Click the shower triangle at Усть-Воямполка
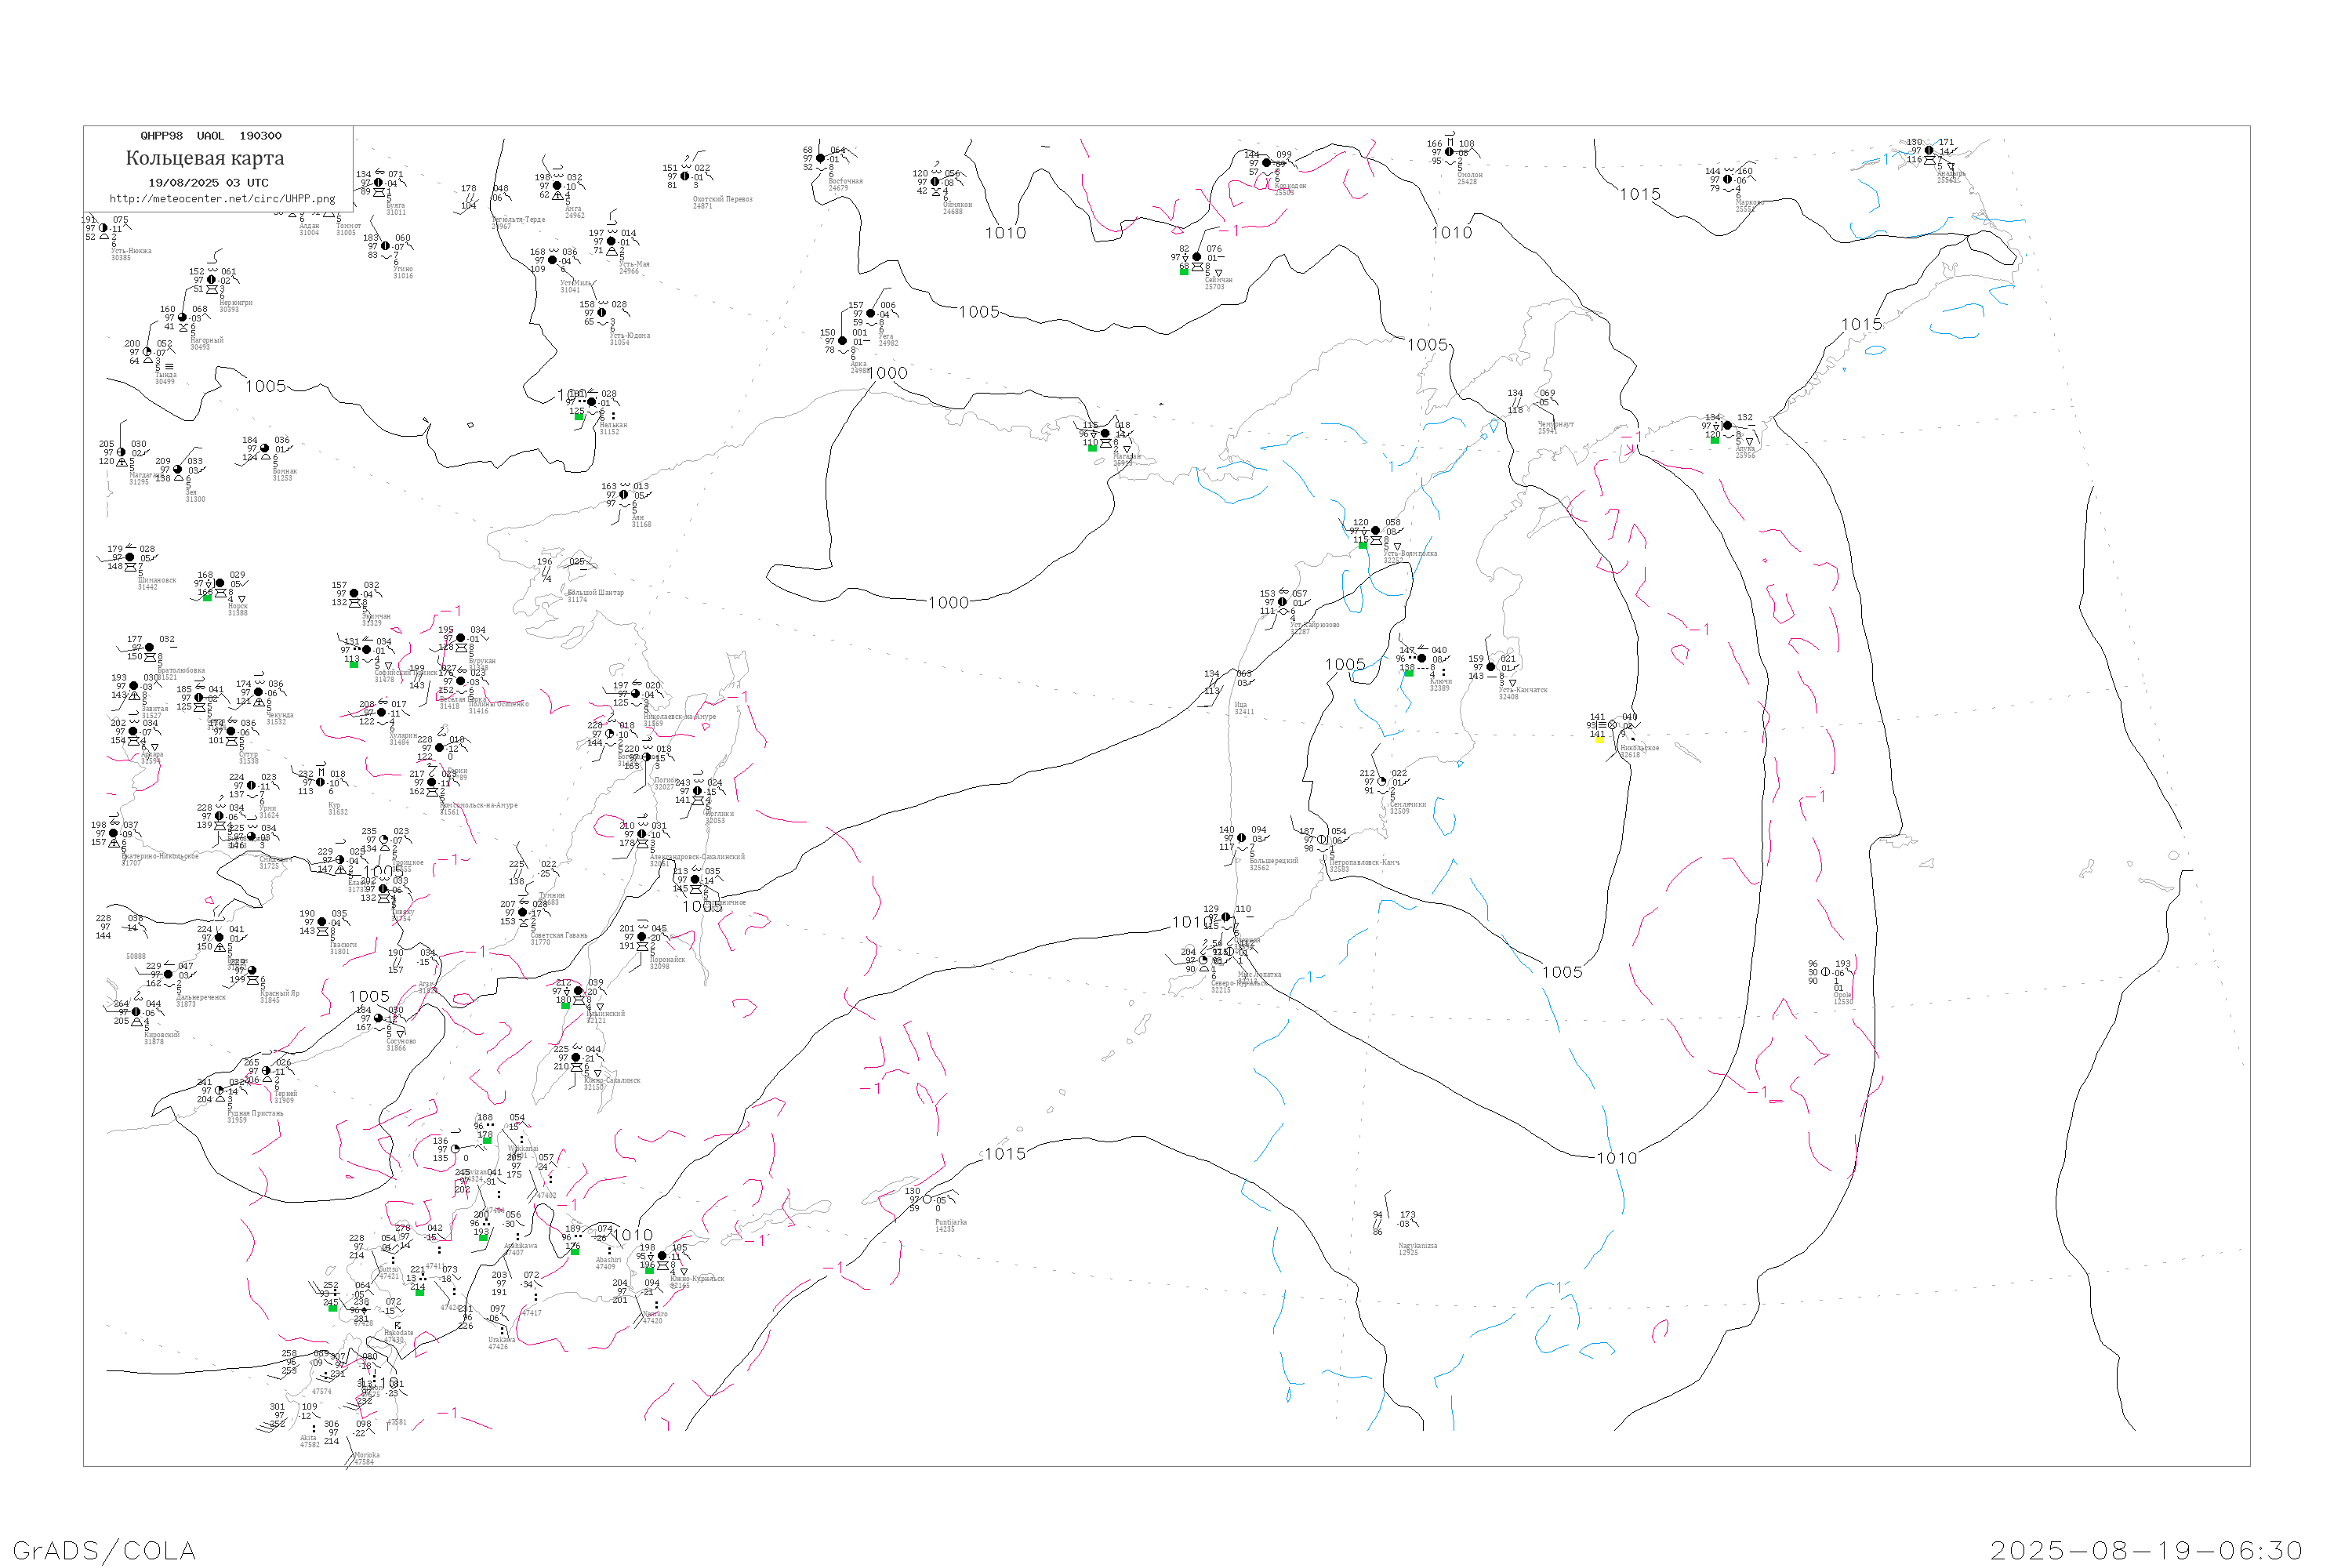 click(1397, 546)
